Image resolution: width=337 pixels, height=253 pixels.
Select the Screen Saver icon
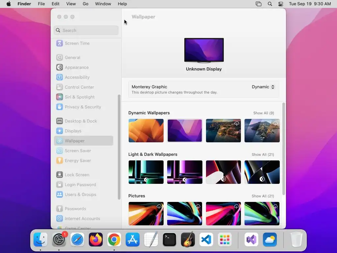tap(60, 151)
